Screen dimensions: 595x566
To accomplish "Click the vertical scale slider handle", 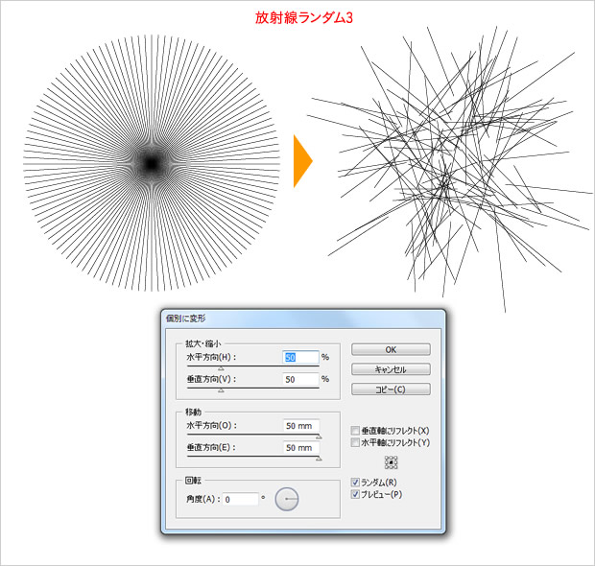I will (x=221, y=390).
